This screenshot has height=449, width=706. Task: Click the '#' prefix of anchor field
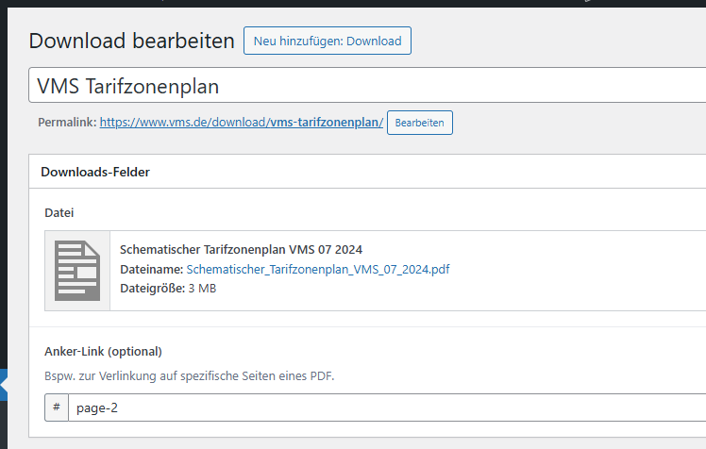(57, 408)
